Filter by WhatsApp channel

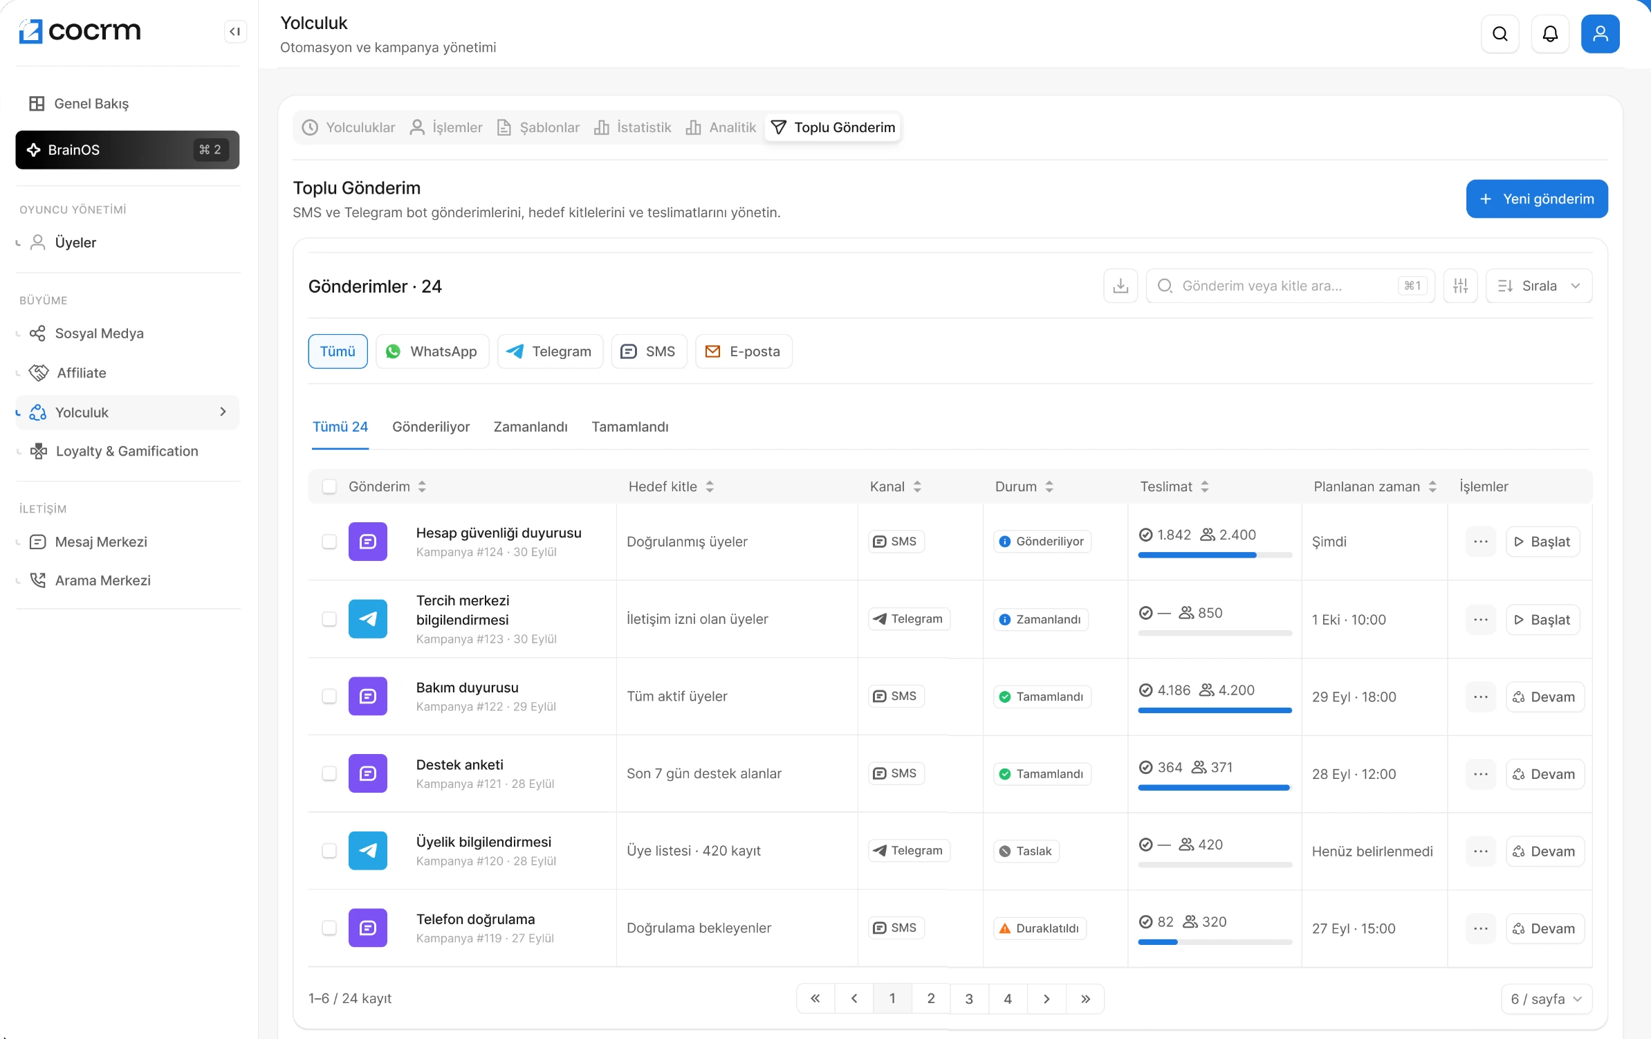coord(432,351)
